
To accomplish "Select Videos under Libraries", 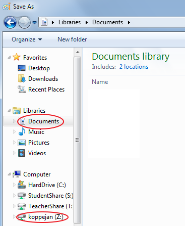I will [x=37, y=153].
